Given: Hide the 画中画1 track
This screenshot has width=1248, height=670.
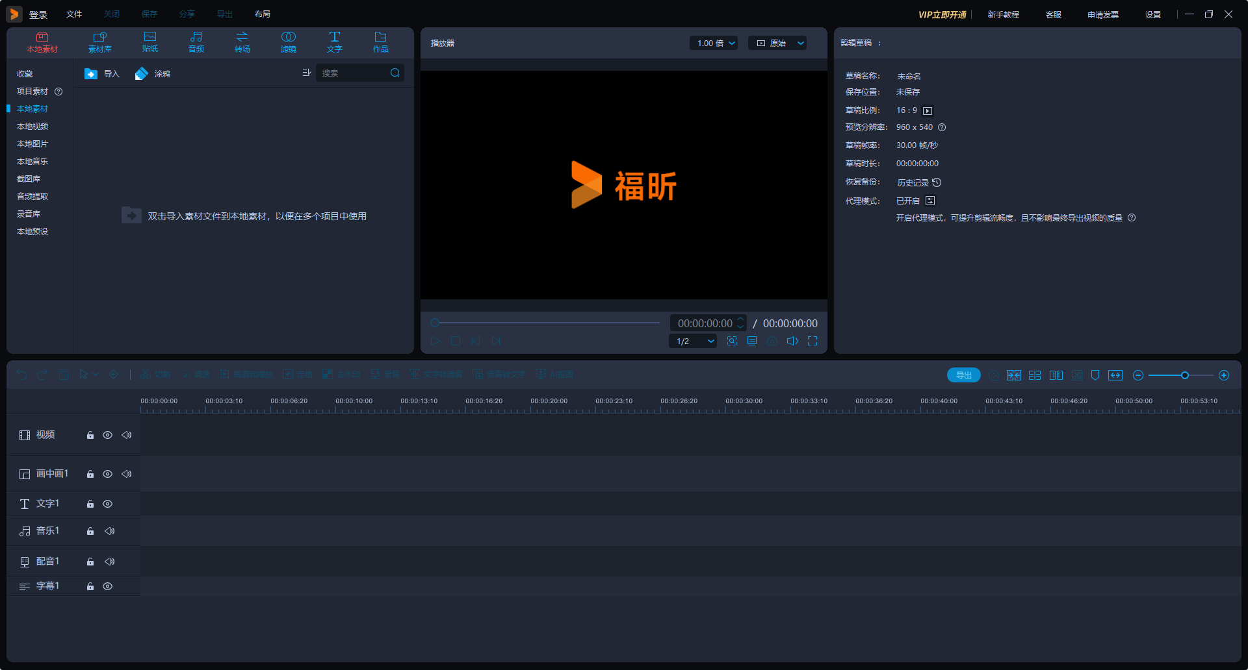Looking at the screenshot, I should pos(108,474).
